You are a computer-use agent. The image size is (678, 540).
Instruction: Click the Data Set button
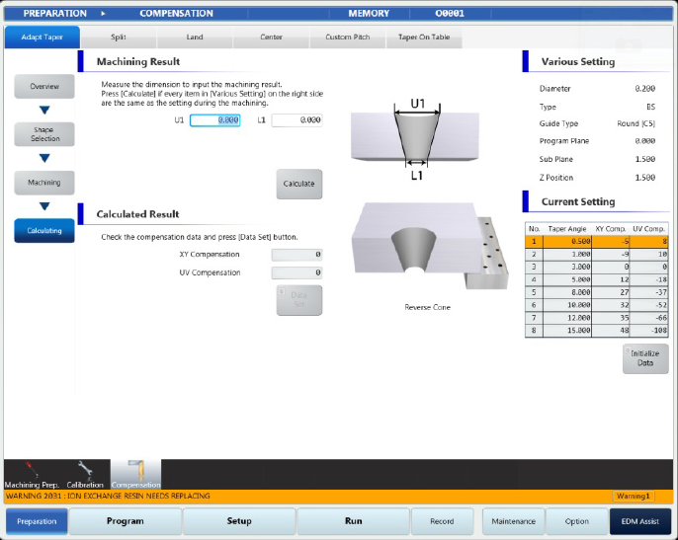(298, 300)
